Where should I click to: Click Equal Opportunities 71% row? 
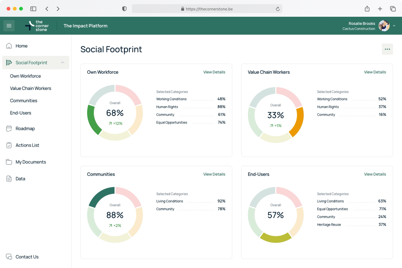351,209
